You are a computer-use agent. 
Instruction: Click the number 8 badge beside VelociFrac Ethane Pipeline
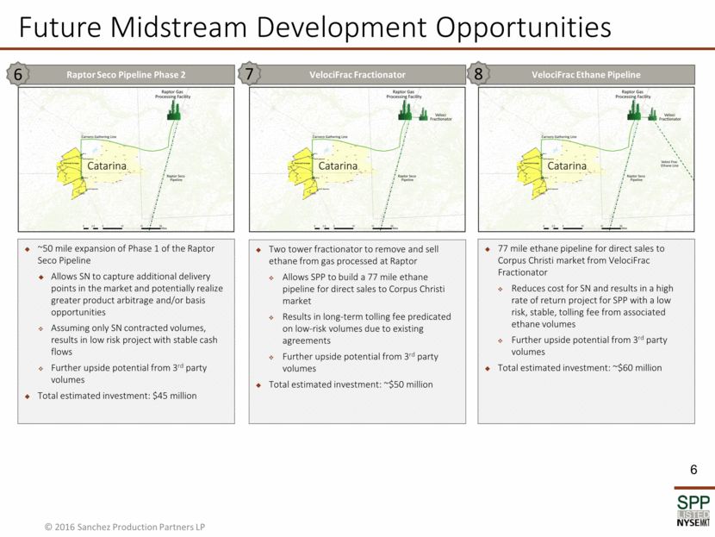[478, 75]
